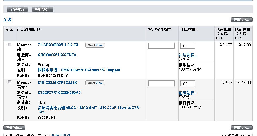This screenshot has height=136, width=257.
Task: Open the 厚膜电阻器 SMD description link
Action: click(79, 70)
